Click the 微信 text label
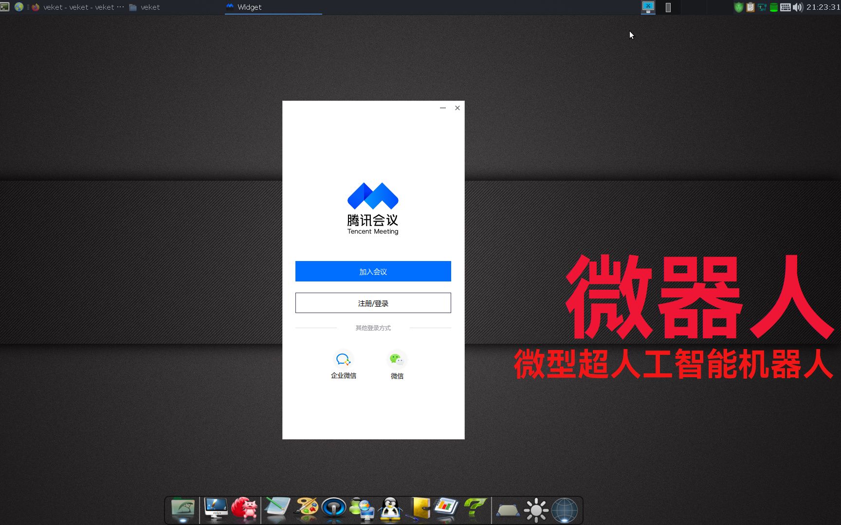The image size is (841, 525). tap(397, 376)
